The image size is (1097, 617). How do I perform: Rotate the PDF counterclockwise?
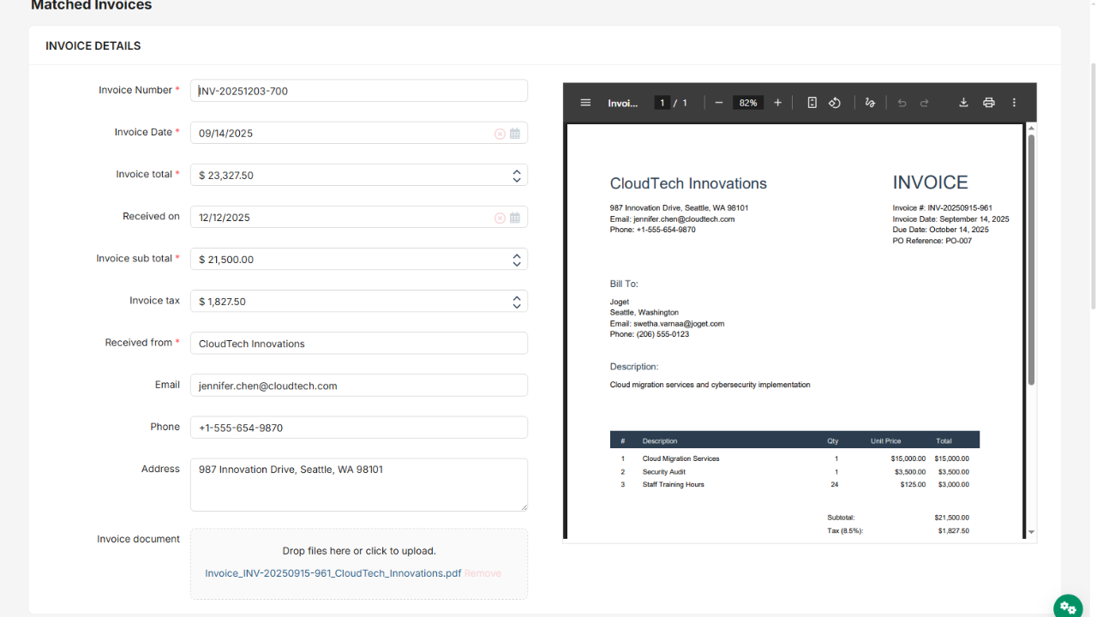835,103
